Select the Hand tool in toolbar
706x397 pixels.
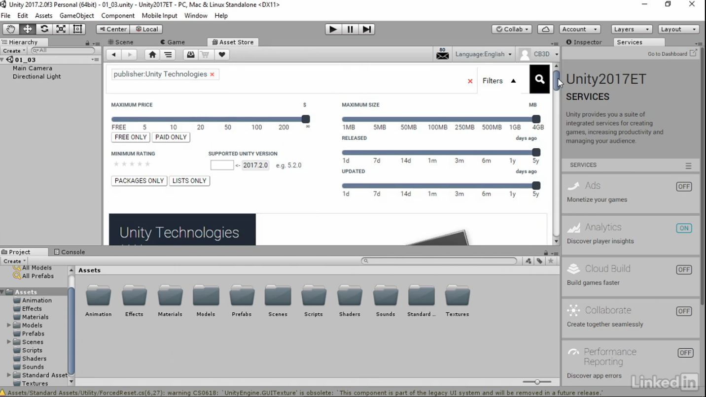click(x=11, y=29)
